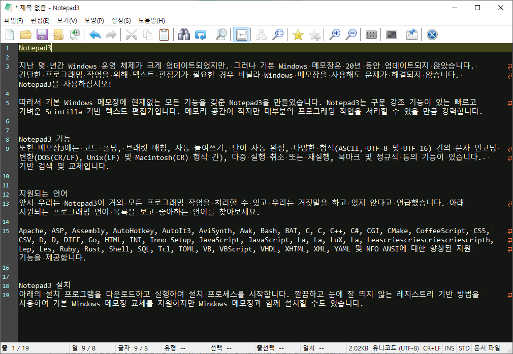Image resolution: width=513 pixels, height=354 pixels.
Task: Open the 파일(F) menu
Action: click(x=14, y=21)
